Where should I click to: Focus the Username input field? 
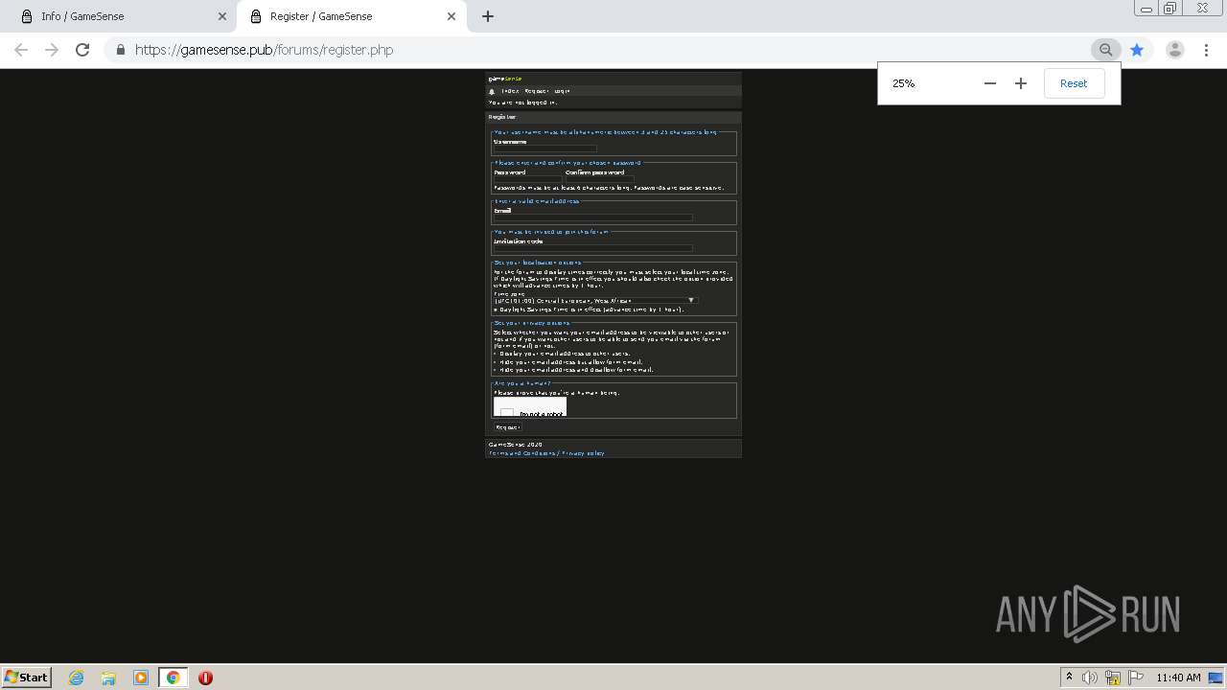point(544,149)
